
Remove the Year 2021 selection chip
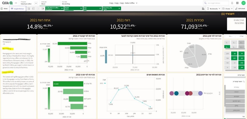point(100,8)
